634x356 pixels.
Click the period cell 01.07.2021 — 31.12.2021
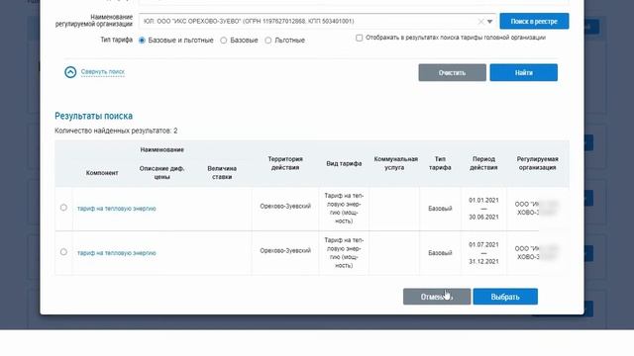tap(483, 253)
